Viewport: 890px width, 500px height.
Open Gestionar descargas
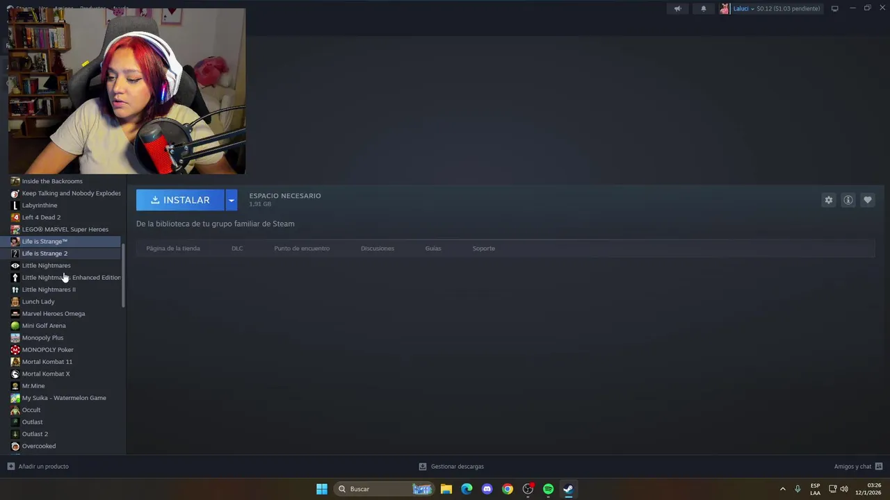click(451, 467)
